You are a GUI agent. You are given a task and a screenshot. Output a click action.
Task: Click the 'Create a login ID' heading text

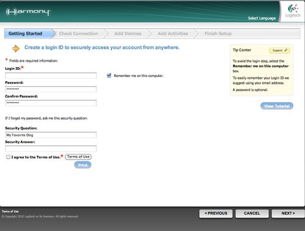(x=102, y=48)
